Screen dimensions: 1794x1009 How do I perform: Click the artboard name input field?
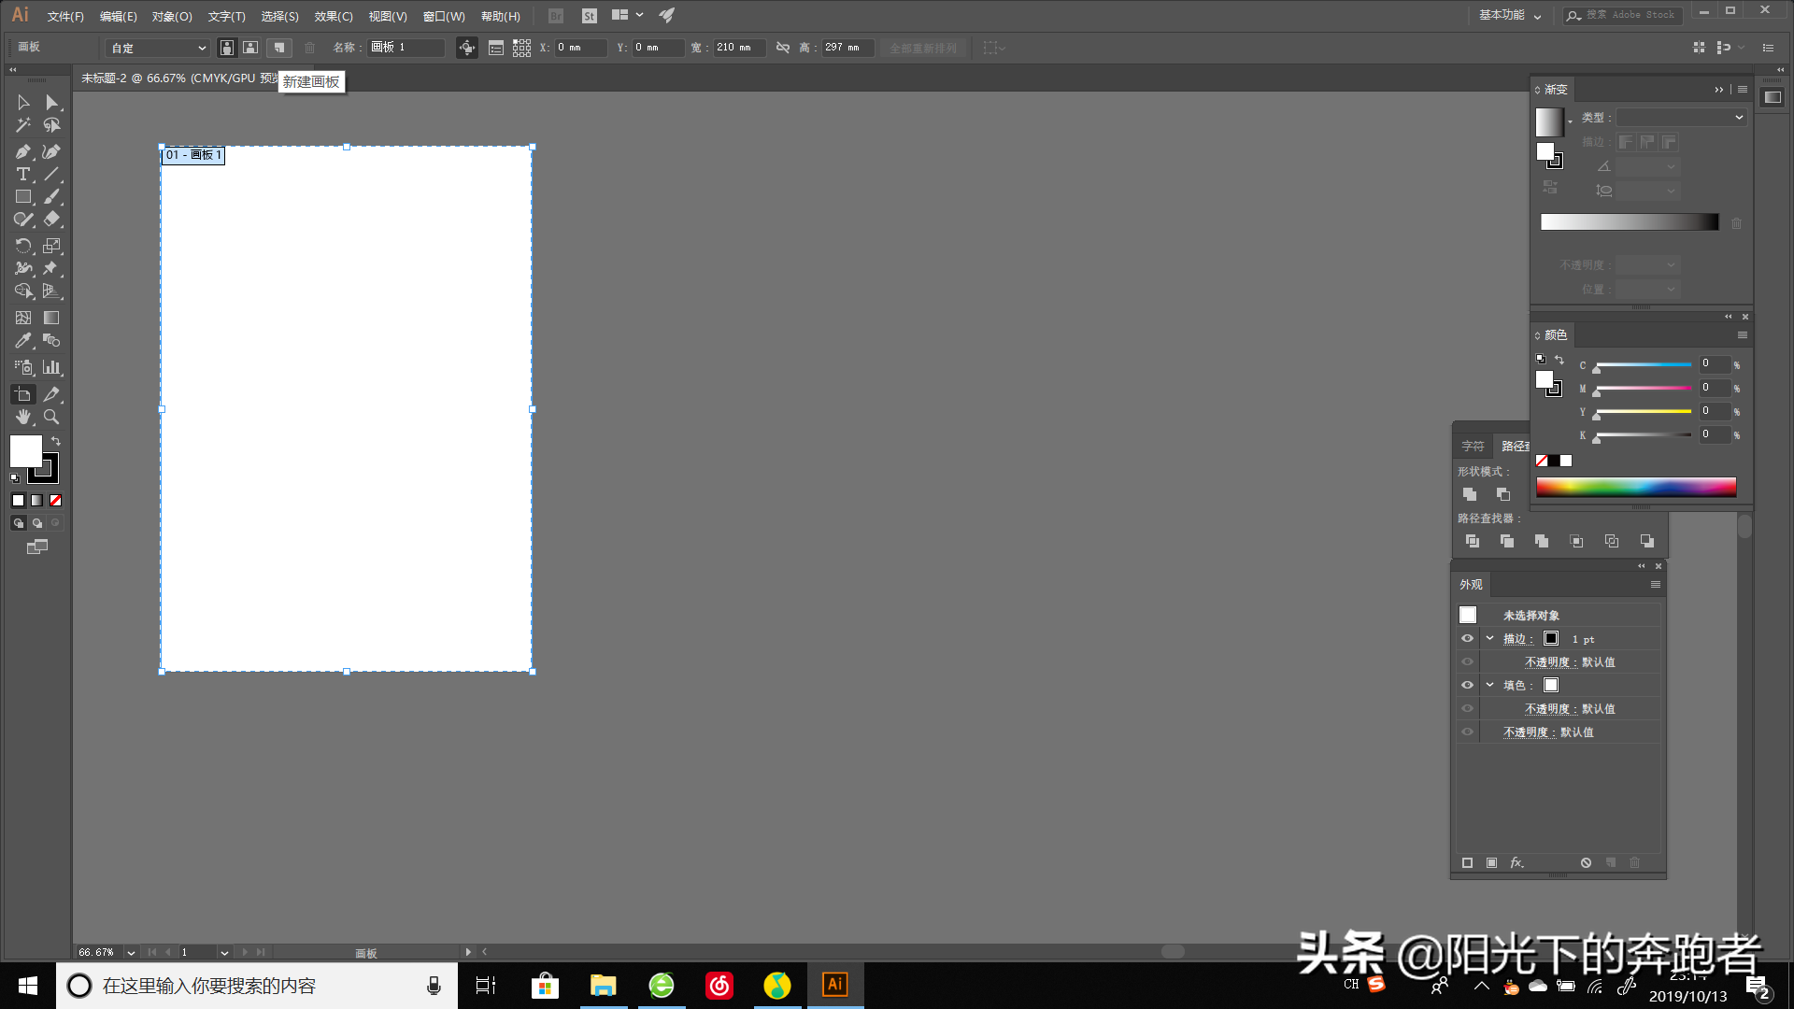pos(406,48)
